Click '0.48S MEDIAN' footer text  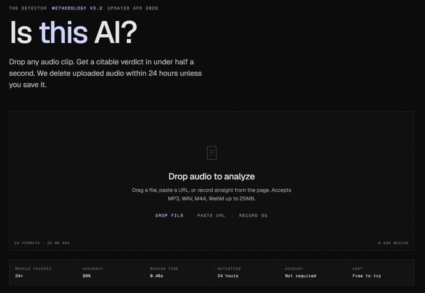tap(393, 243)
